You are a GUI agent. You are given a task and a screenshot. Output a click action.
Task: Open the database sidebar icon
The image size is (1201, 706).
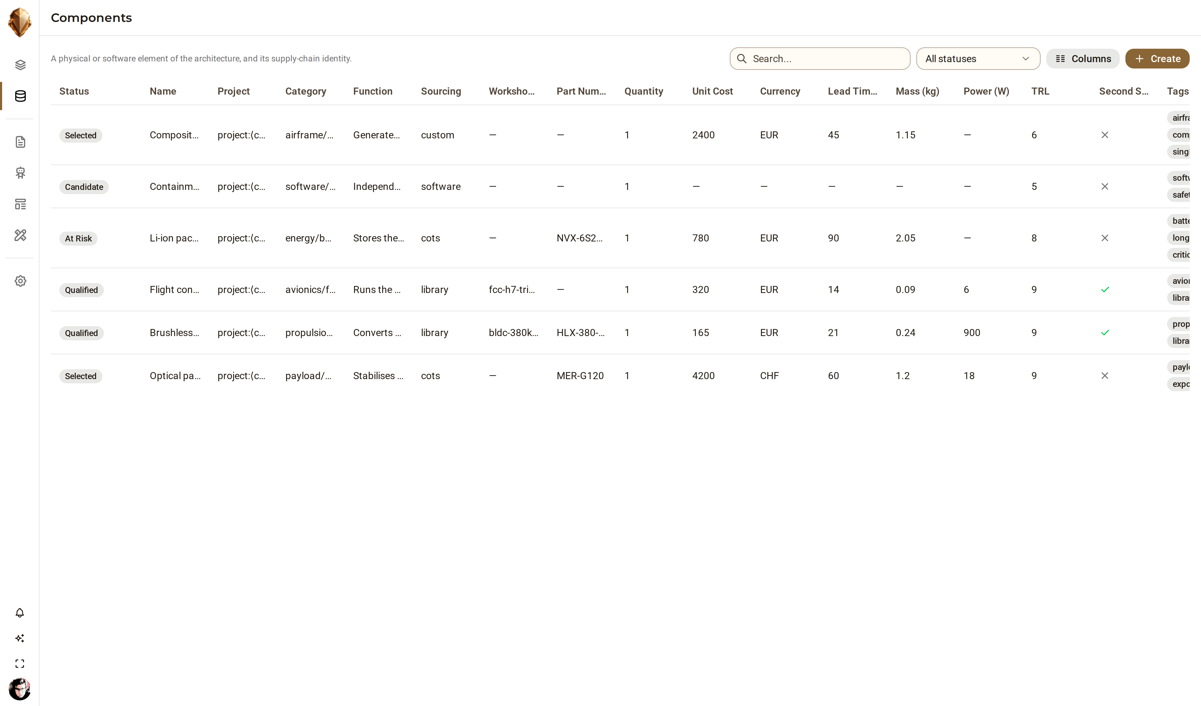pyautogui.click(x=20, y=96)
